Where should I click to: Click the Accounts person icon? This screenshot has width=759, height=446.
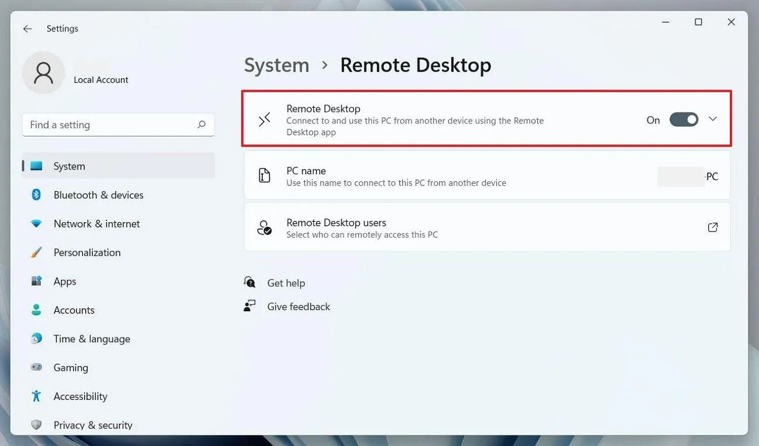(36, 310)
